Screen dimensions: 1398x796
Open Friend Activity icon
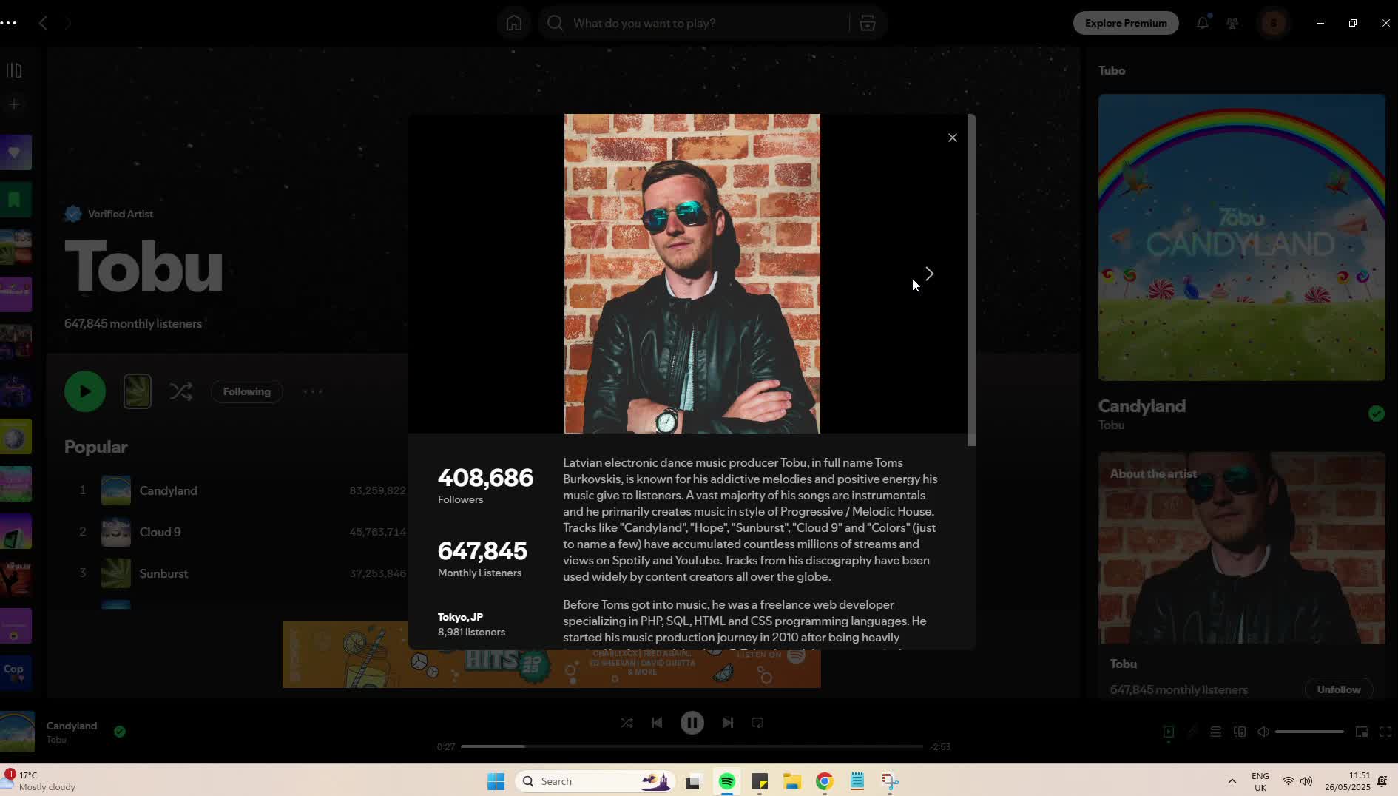1232,23
